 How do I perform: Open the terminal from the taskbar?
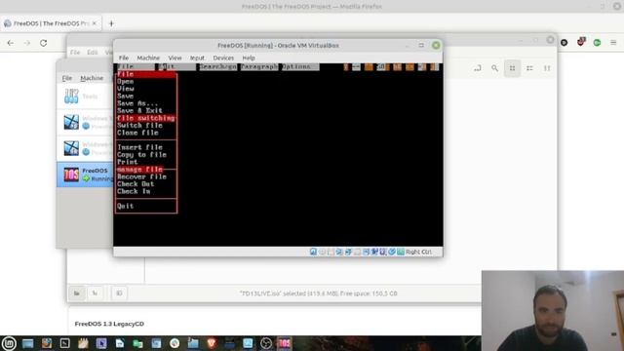click(x=65, y=343)
